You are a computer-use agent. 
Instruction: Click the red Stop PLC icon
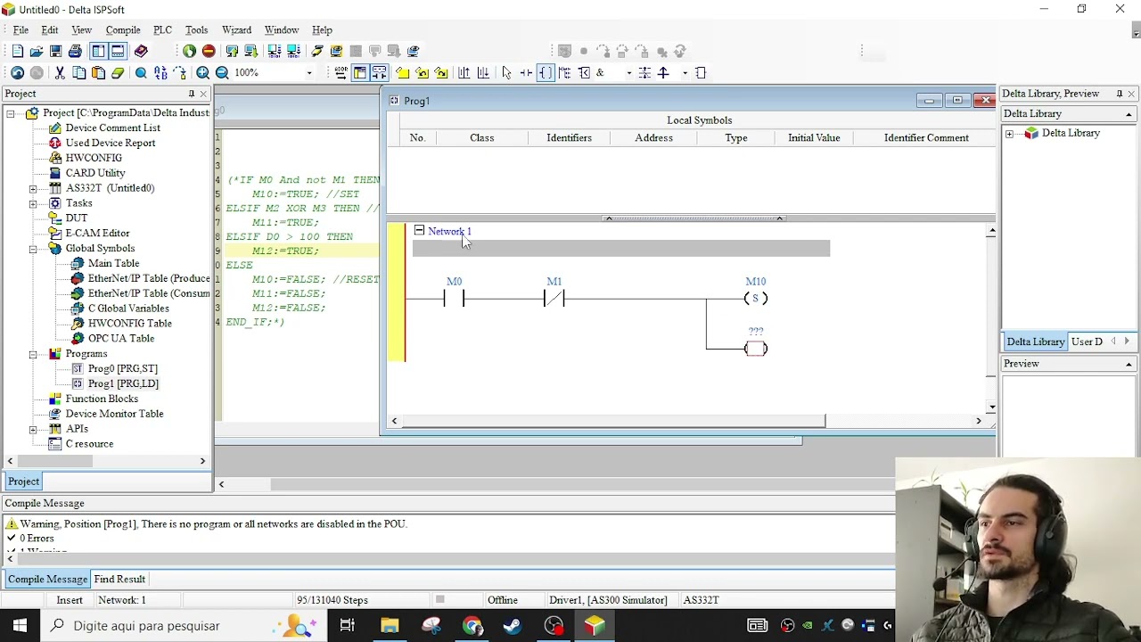[209, 52]
